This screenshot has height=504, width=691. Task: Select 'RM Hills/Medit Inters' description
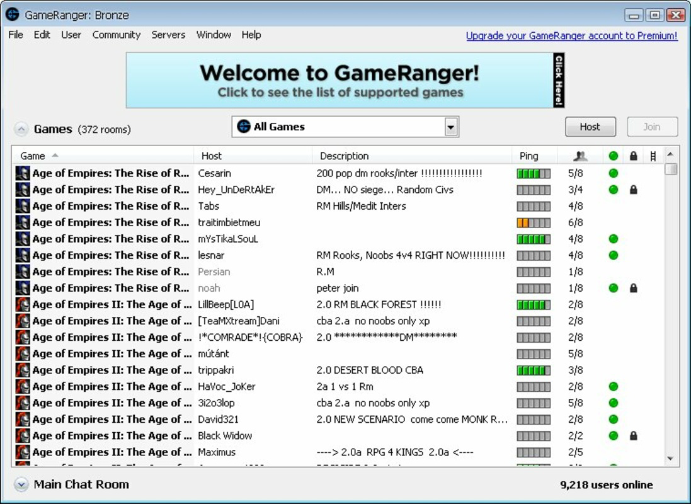point(361,206)
